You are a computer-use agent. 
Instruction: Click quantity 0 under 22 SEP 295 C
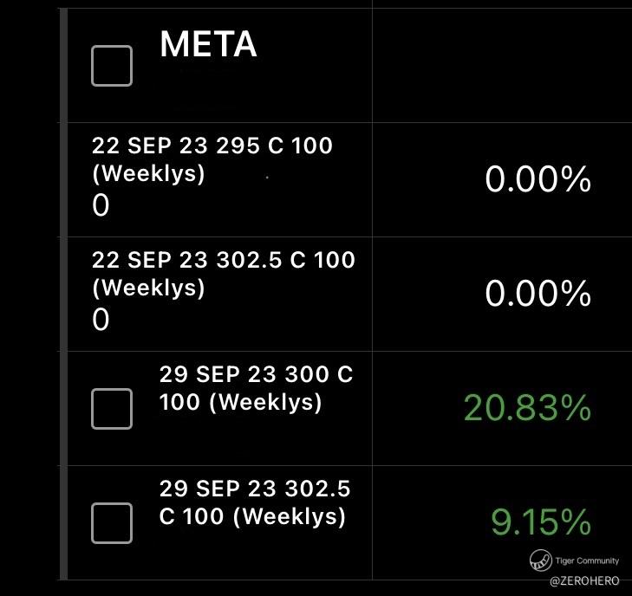[x=101, y=206]
